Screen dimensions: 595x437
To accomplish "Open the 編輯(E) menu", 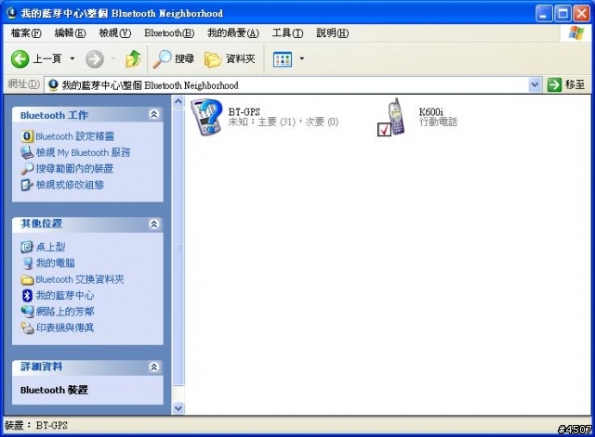I will click(71, 33).
